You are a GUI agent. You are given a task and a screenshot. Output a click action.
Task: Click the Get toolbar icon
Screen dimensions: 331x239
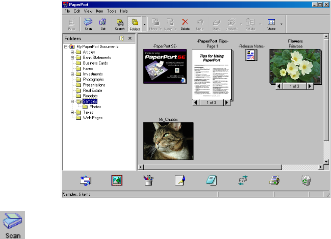pyautogui.click(x=103, y=23)
